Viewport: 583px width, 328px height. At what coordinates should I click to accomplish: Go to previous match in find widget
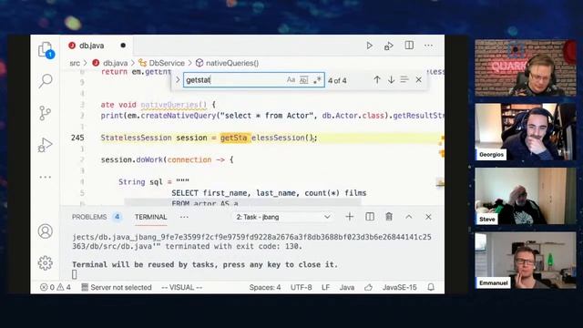pyautogui.click(x=377, y=80)
